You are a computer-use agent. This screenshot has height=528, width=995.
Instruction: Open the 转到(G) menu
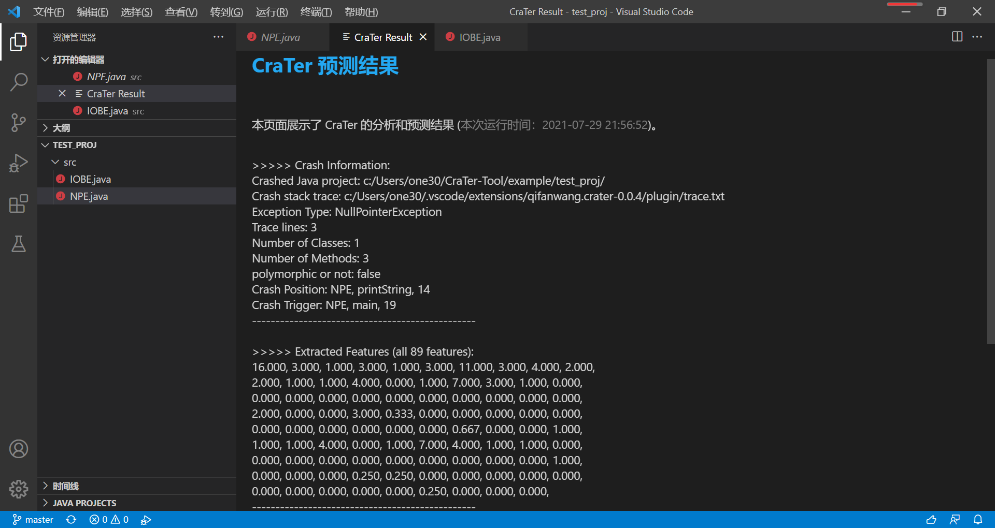tap(226, 11)
